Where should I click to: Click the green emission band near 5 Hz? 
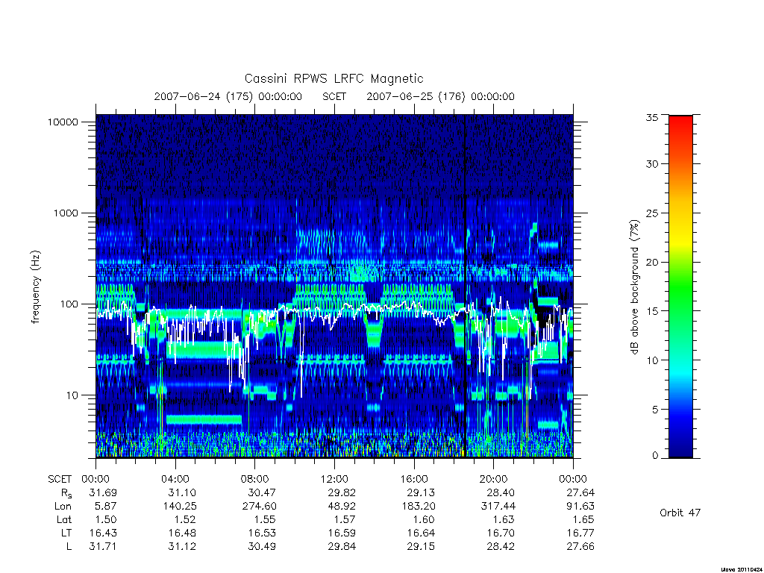204,419
